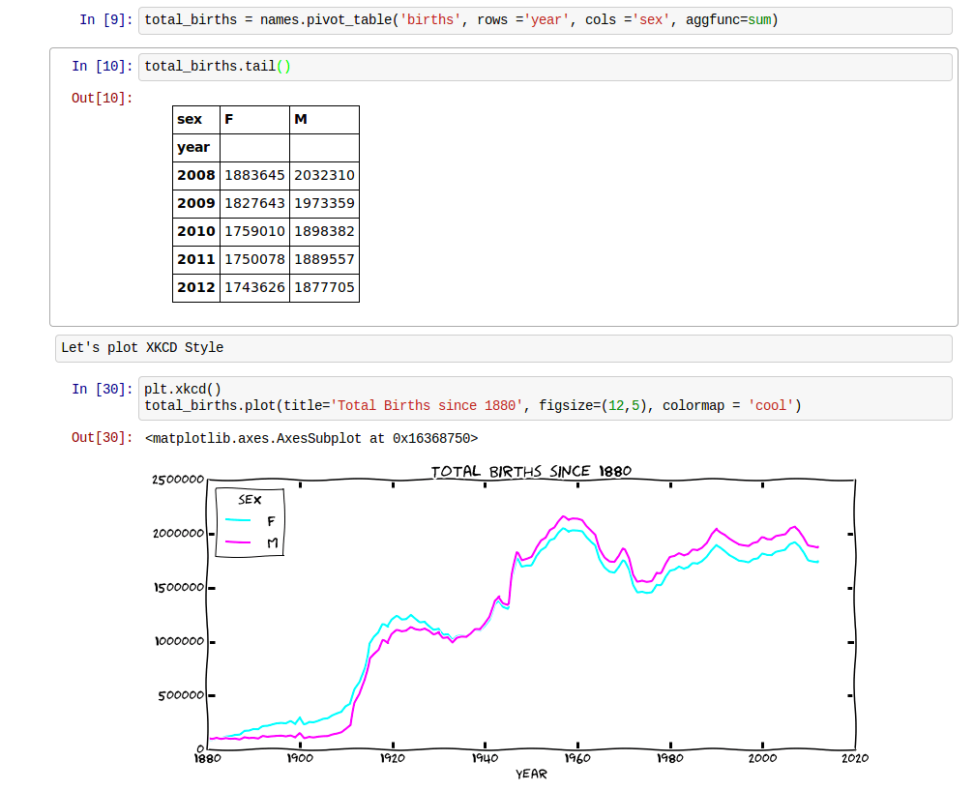Click the 2500000 y-axis label
Screen dimensions: 974x790
pyautogui.click(x=178, y=480)
